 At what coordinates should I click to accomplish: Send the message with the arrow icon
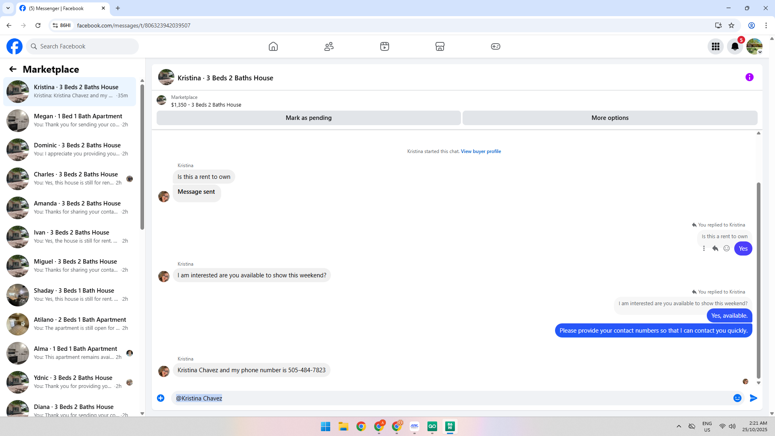754,398
